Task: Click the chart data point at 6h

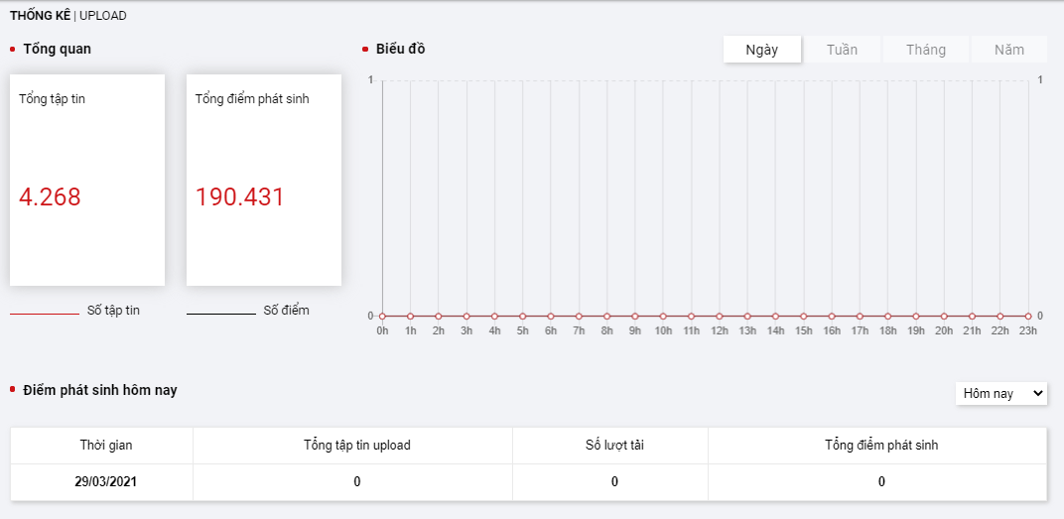Action: click(x=551, y=316)
